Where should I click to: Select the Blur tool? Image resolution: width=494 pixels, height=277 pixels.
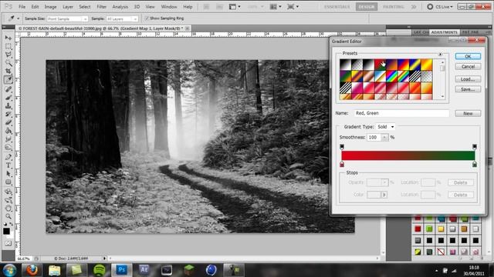point(8,139)
